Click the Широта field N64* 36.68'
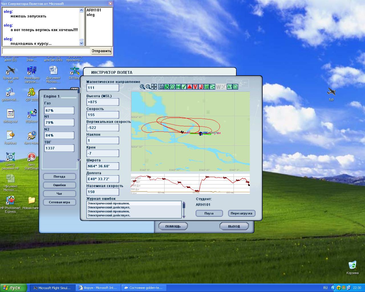365x292 pixels. [x=103, y=166]
